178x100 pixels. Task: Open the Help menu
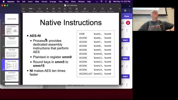pos(89,2)
